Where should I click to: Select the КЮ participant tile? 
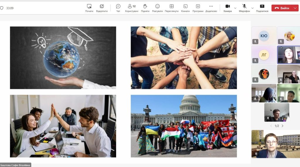[x=264, y=36]
